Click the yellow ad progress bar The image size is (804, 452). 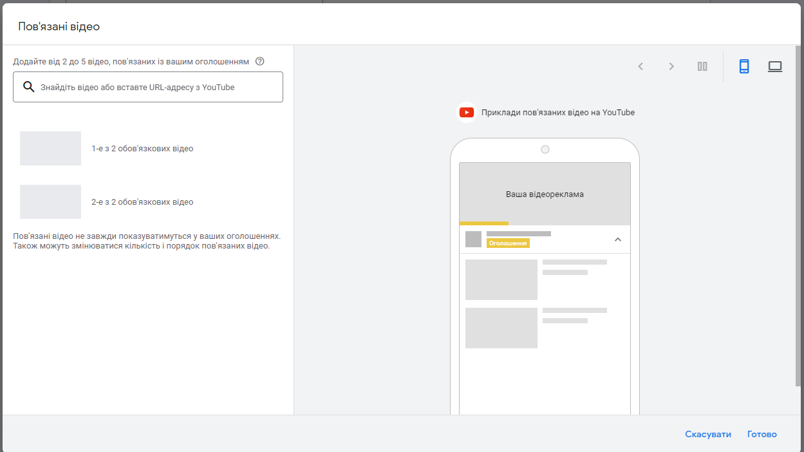point(484,223)
